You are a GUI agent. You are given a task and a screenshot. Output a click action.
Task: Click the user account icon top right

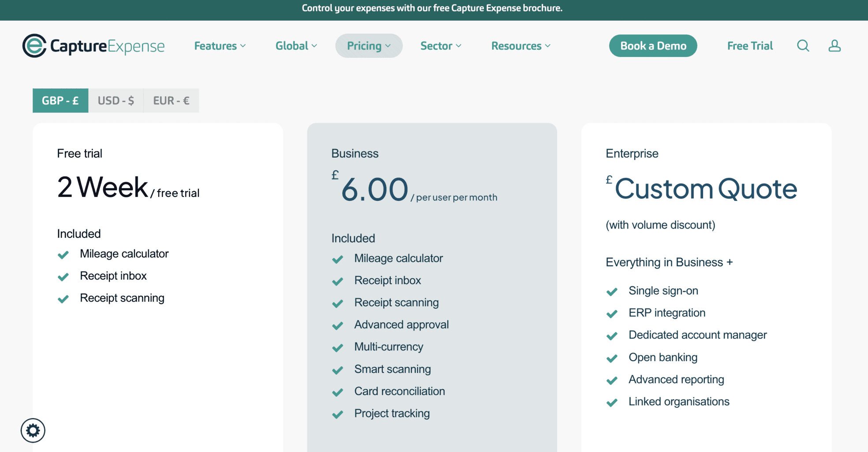point(834,45)
